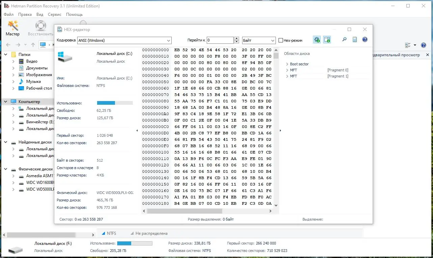Expand the Boot sector disk area

point(287,64)
